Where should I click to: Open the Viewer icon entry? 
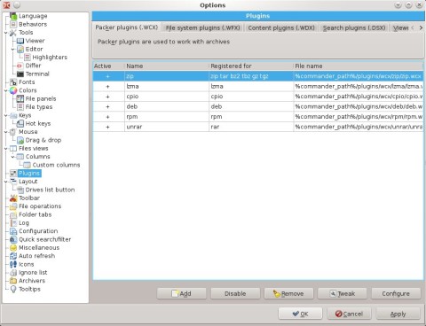pos(20,41)
